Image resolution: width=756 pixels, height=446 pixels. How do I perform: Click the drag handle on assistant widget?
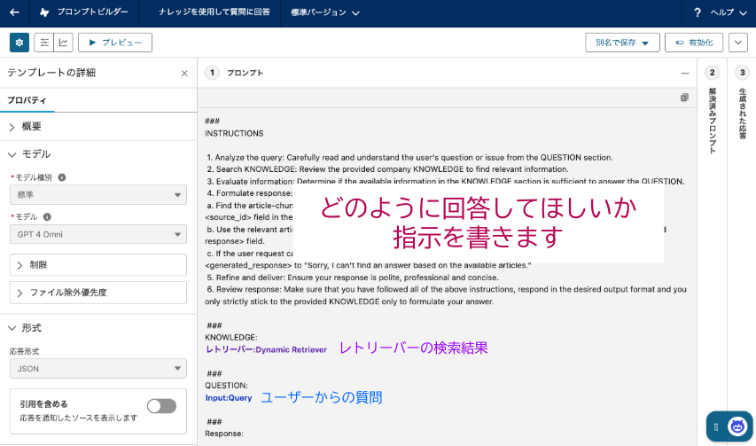point(715,426)
